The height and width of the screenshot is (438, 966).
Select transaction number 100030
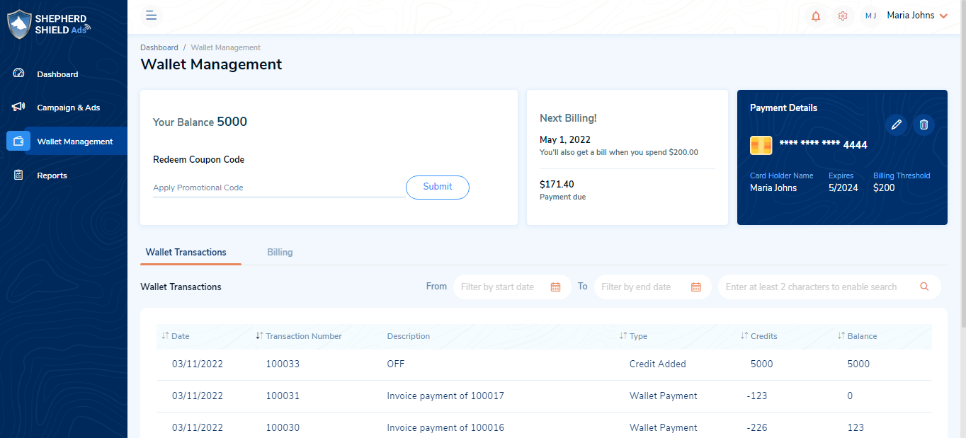coord(283,427)
